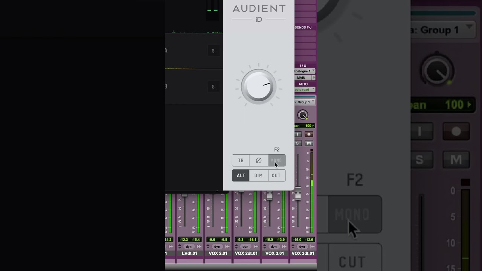Click the record enable button with red dot
This screenshot has width=482, height=271.
(x=309, y=134)
